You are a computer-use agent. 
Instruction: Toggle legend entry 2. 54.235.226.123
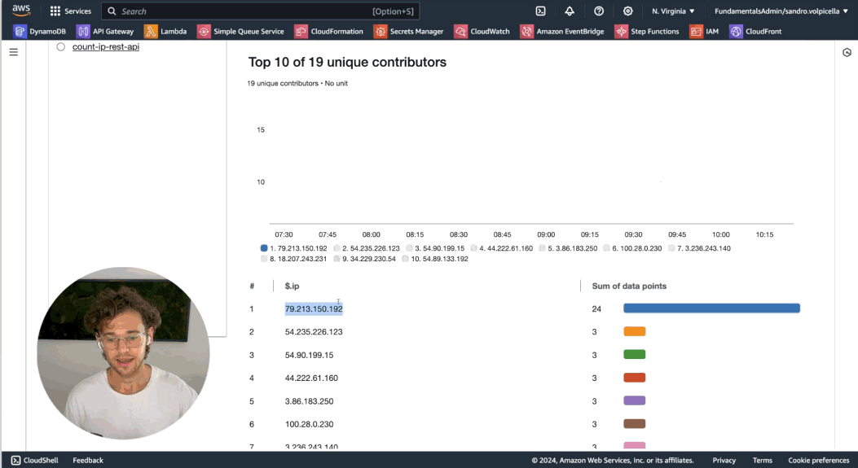click(367, 248)
